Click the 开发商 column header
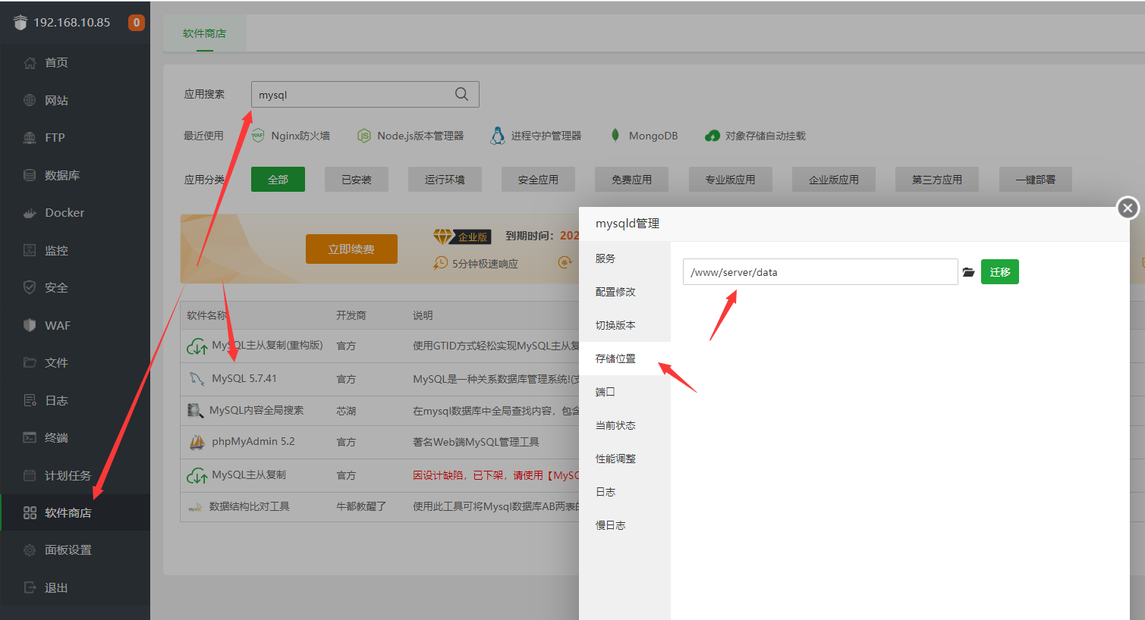 [x=351, y=315]
